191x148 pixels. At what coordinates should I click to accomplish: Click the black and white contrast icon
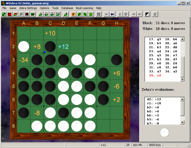[147, 14]
